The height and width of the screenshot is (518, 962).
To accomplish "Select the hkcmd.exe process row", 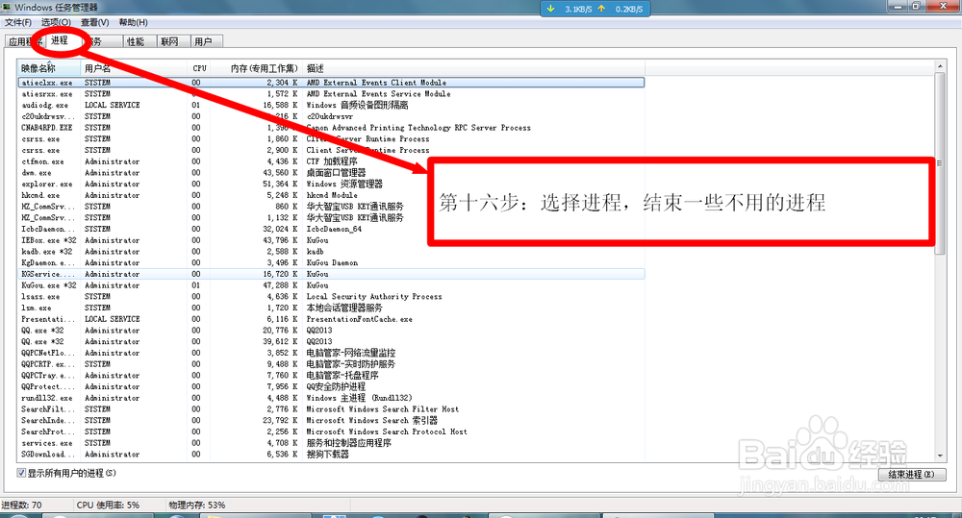I will point(331,195).
